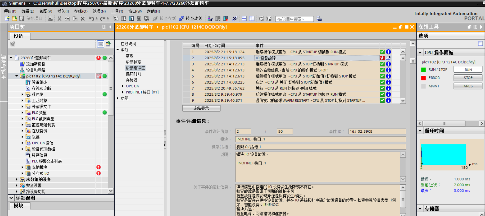Click the Open project toolbar icon
485x216 pixels.
click(15, 19)
